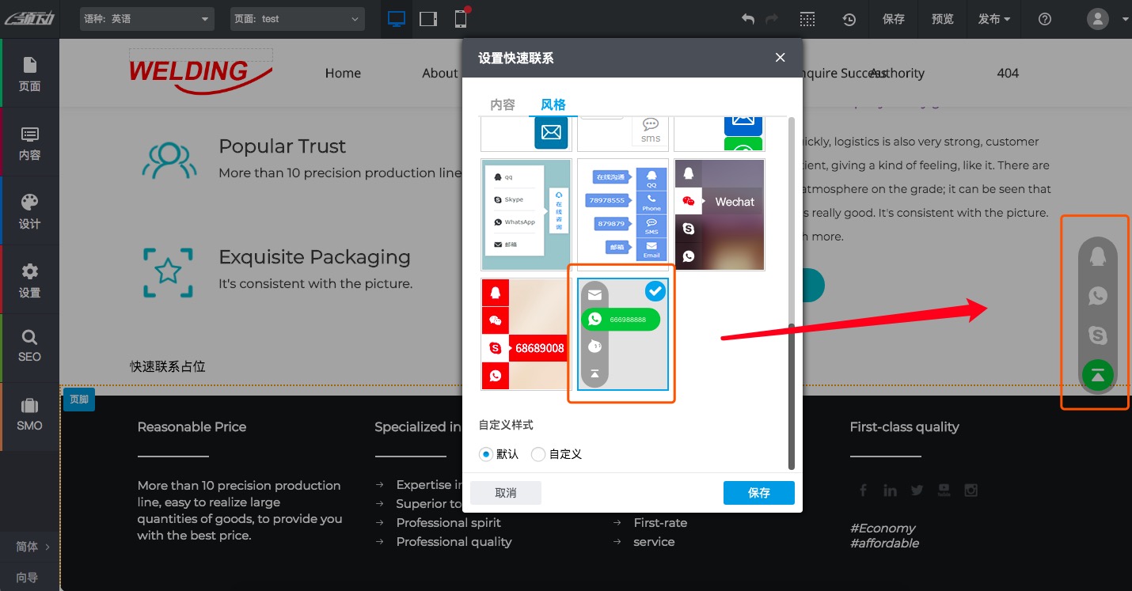Toggle the grid guides icon
Image resolution: width=1132 pixels, height=591 pixels.
click(807, 19)
